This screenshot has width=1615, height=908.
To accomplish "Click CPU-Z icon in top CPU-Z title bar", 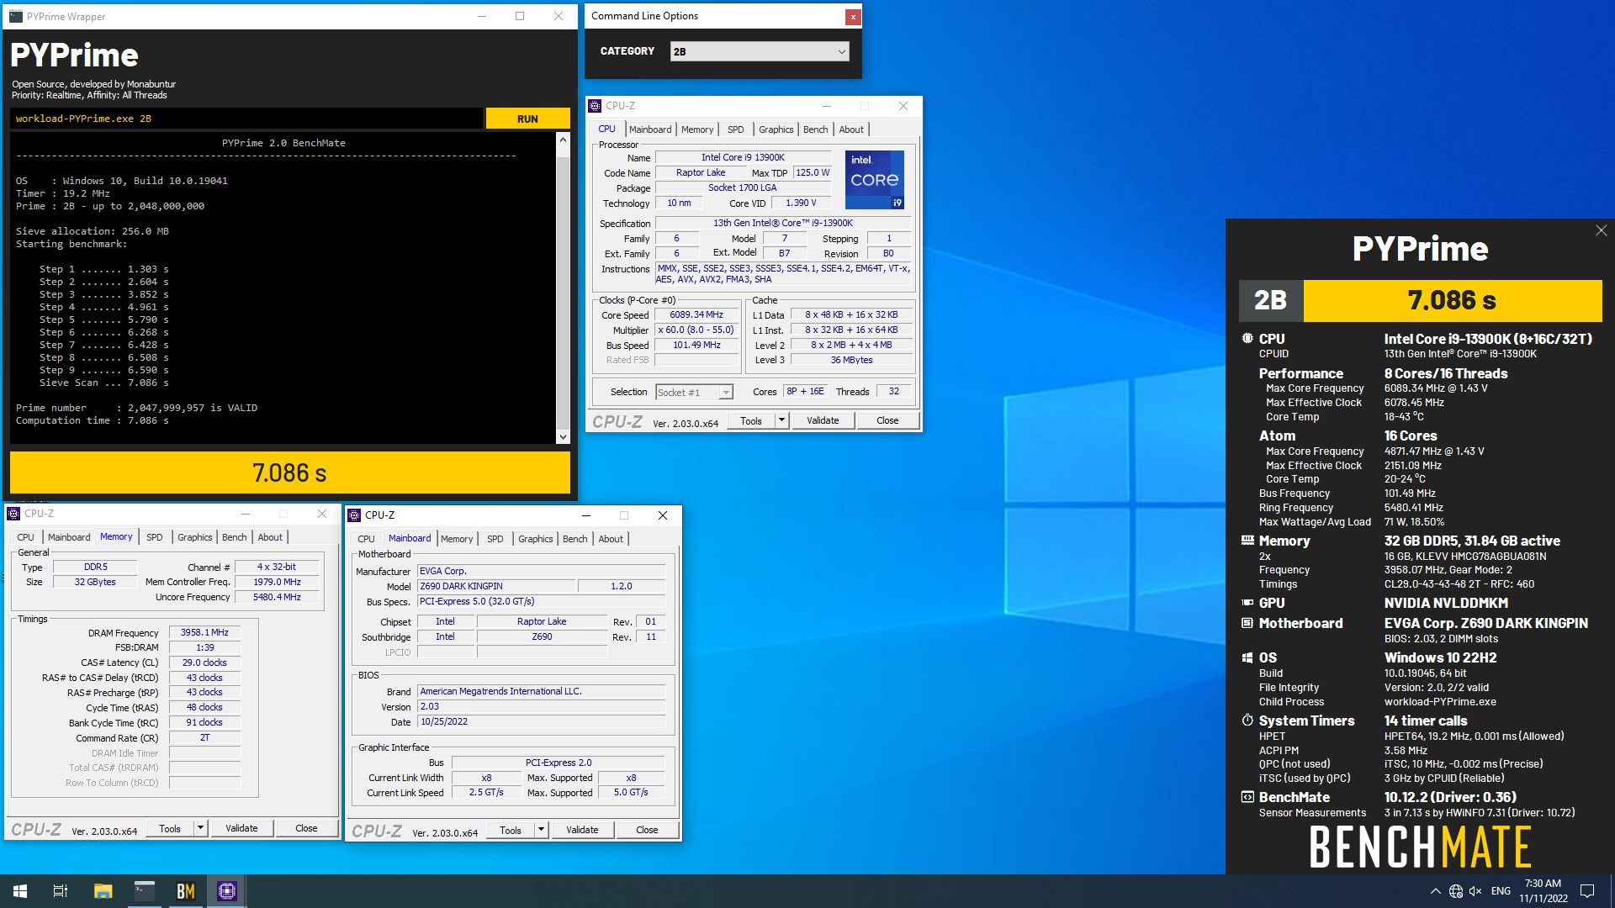I will click(596, 106).
